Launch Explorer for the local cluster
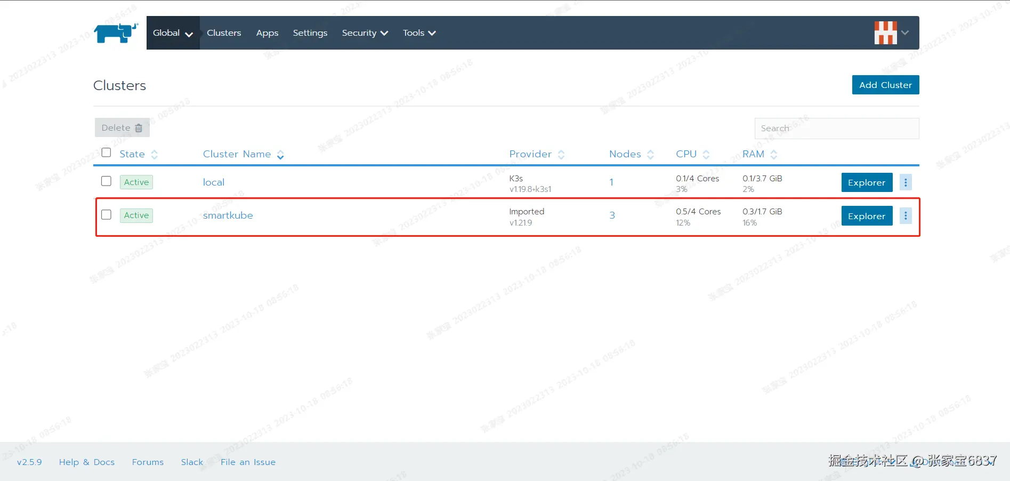The width and height of the screenshot is (1010, 481). pos(867,182)
